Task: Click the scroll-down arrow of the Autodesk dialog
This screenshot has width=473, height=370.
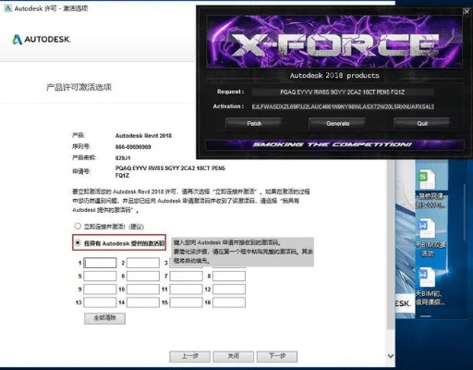Action: point(391,356)
